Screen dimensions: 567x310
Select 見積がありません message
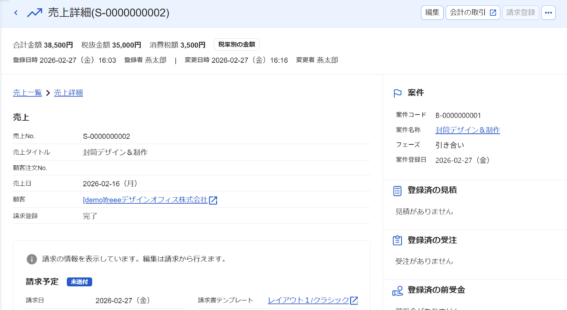point(424,212)
